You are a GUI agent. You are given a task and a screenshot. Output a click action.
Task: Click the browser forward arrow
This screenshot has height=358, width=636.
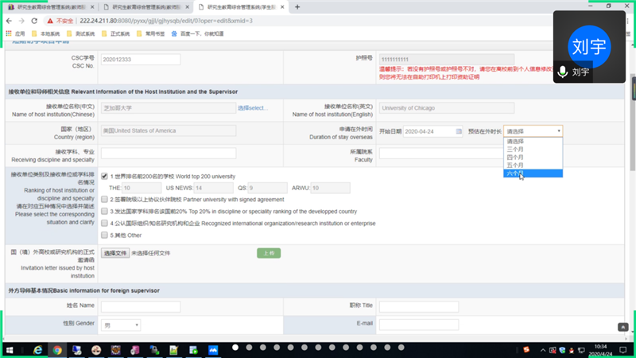pos(21,21)
